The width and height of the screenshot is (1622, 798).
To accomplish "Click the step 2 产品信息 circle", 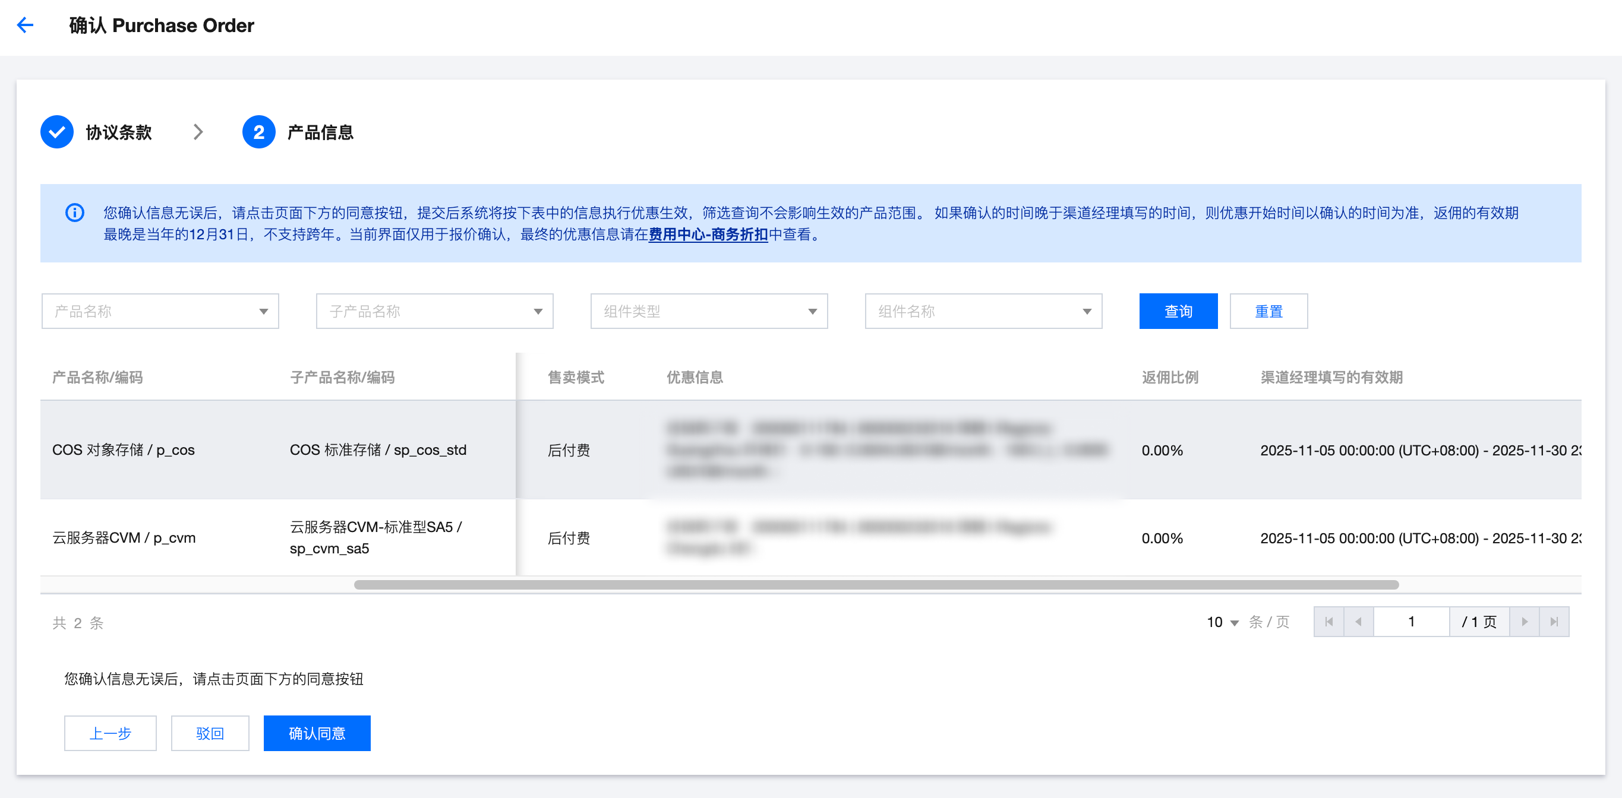I will pos(258,132).
